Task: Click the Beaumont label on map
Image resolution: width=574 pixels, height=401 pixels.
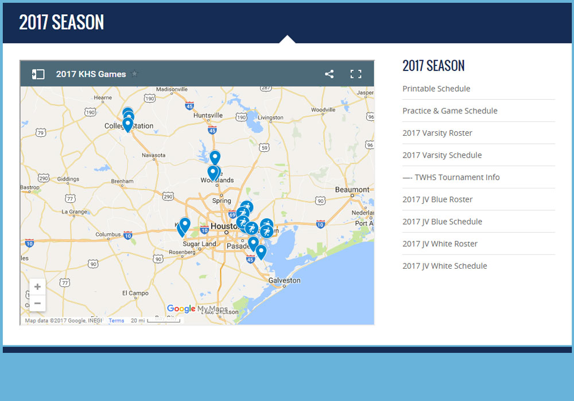Action: click(x=352, y=190)
